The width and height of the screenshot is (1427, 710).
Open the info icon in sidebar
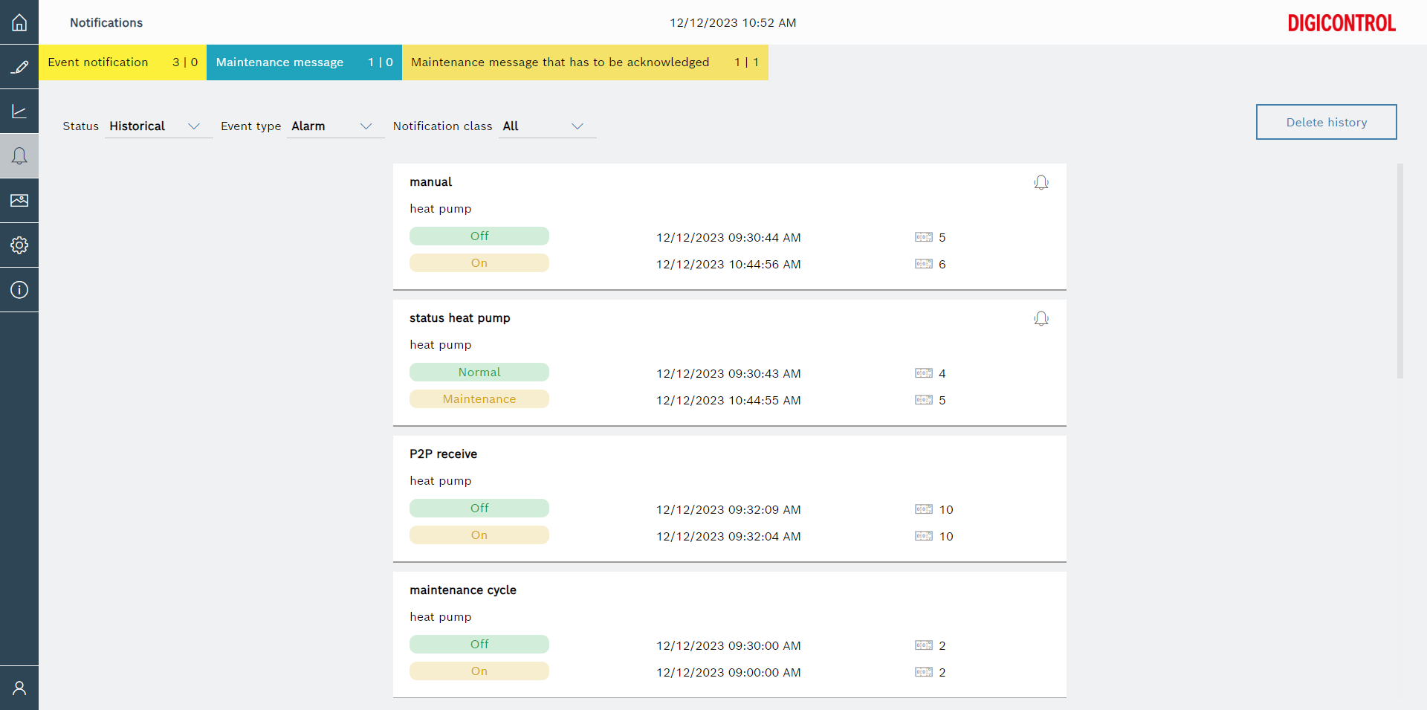pyautogui.click(x=19, y=290)
